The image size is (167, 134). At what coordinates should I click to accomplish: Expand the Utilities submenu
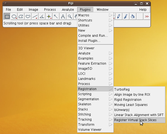point(95,25)
